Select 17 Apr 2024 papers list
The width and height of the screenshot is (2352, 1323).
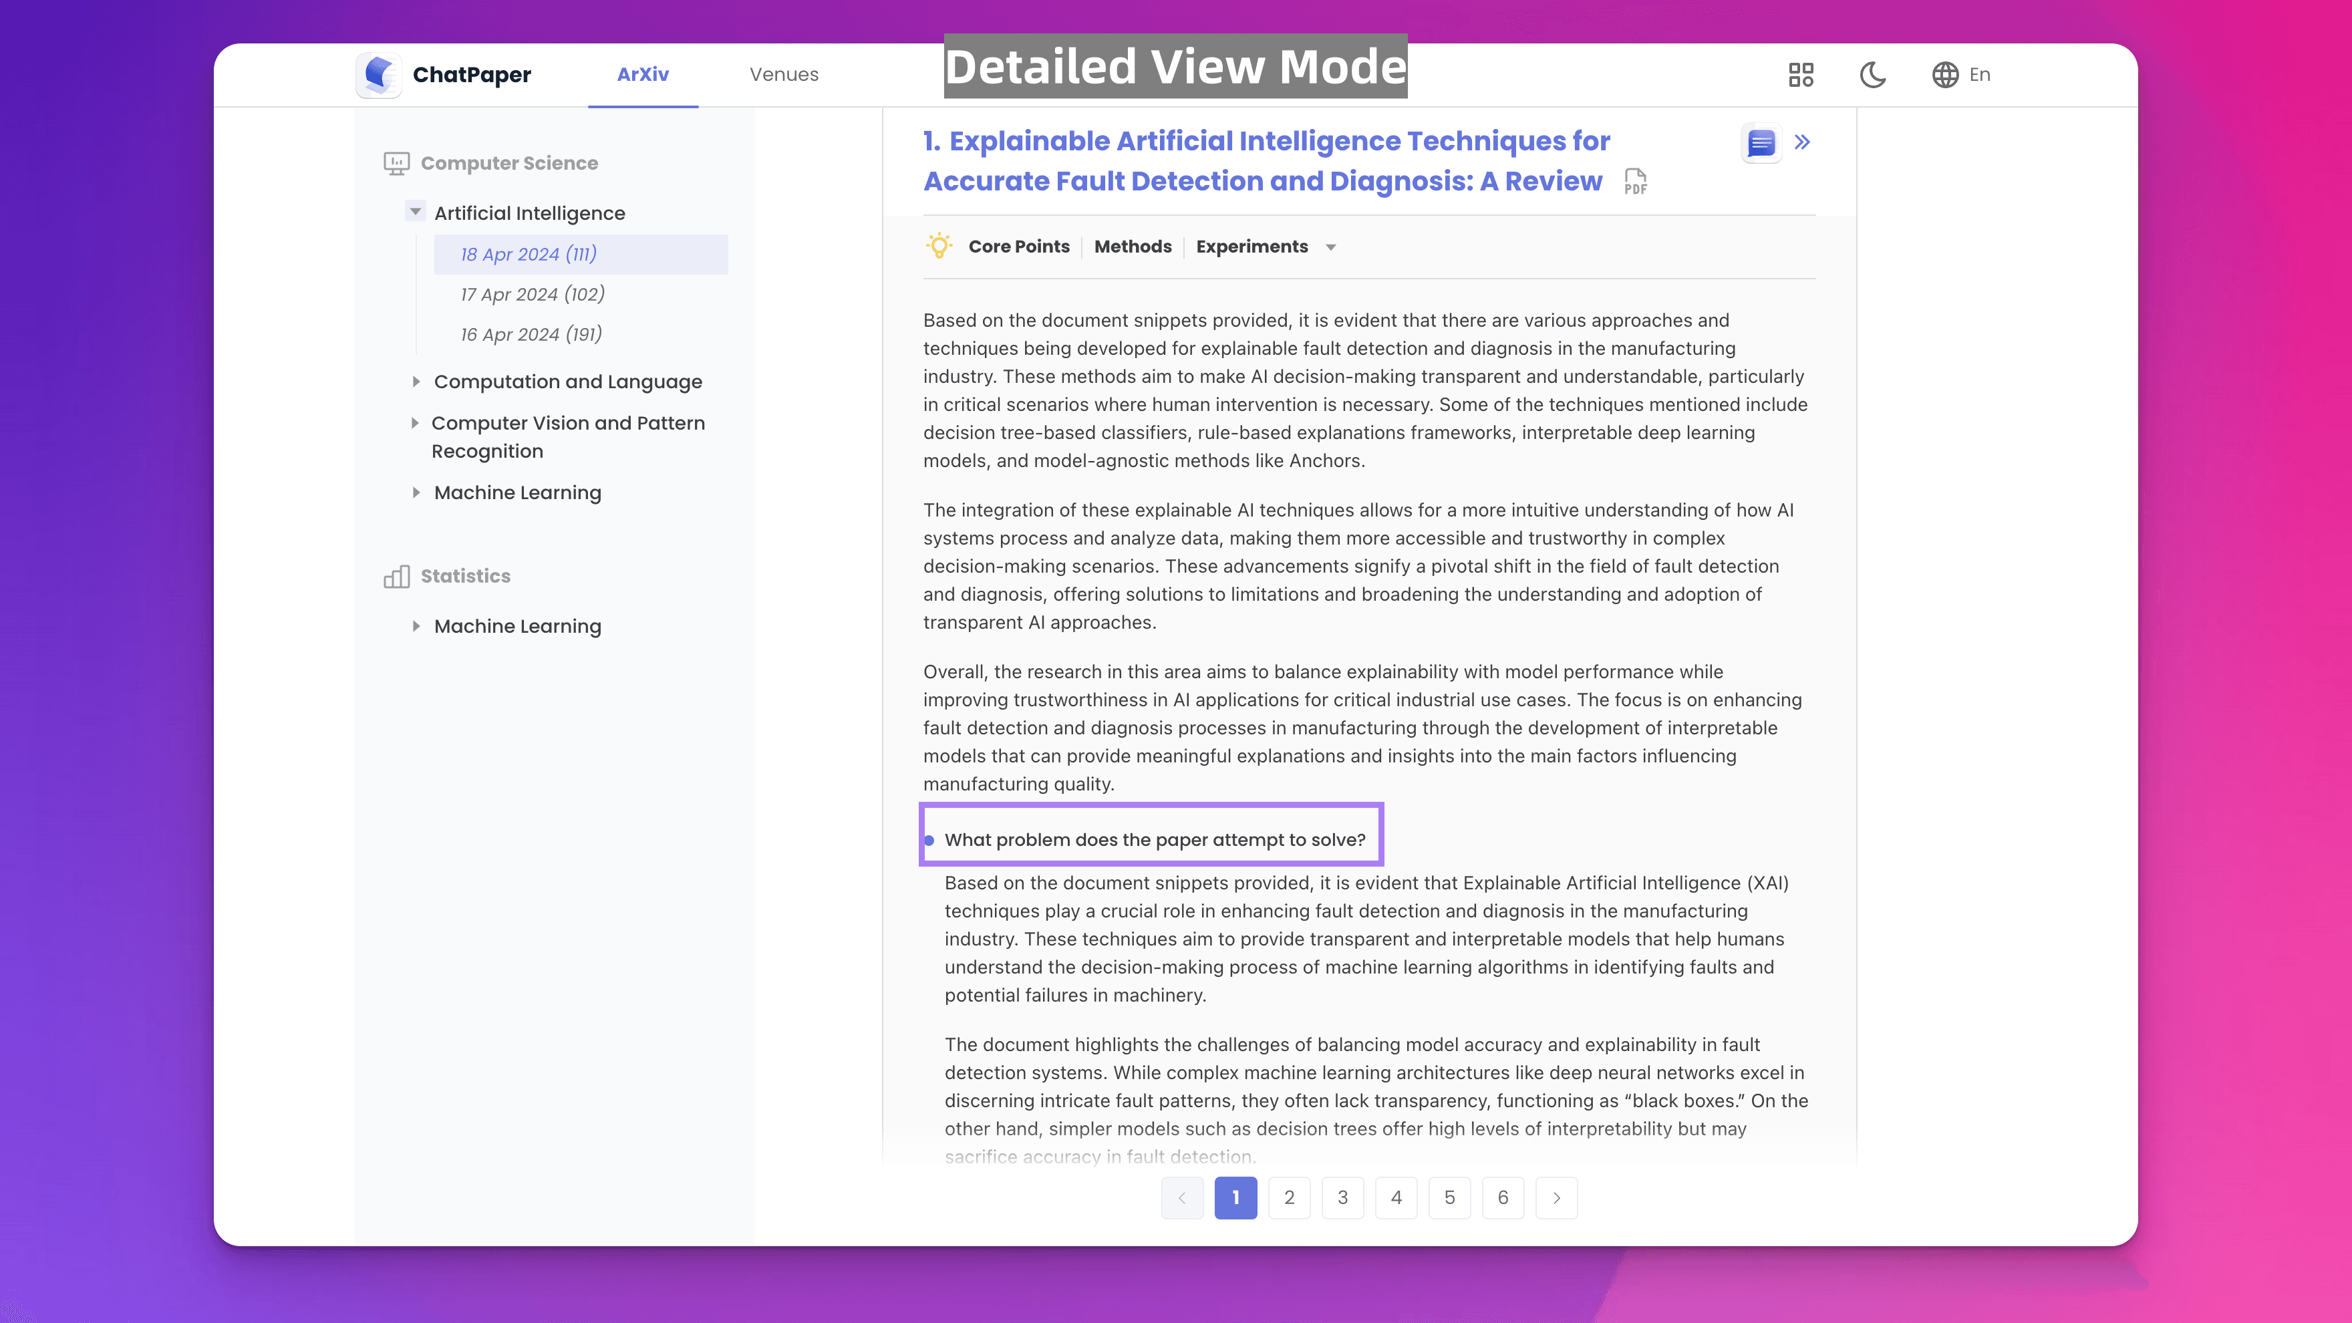pyautogui.click(x=533, y=294)
